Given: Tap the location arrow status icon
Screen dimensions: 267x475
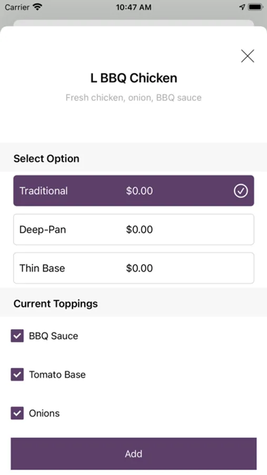Looking at the screenshot, I should (x=242, y=7).
